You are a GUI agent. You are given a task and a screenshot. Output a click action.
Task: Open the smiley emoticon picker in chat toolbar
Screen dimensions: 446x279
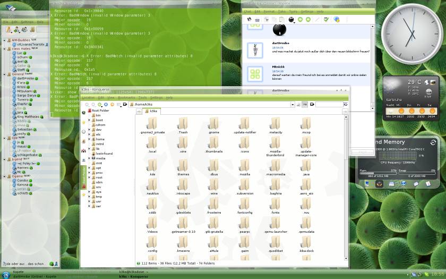tap(291, 19)
